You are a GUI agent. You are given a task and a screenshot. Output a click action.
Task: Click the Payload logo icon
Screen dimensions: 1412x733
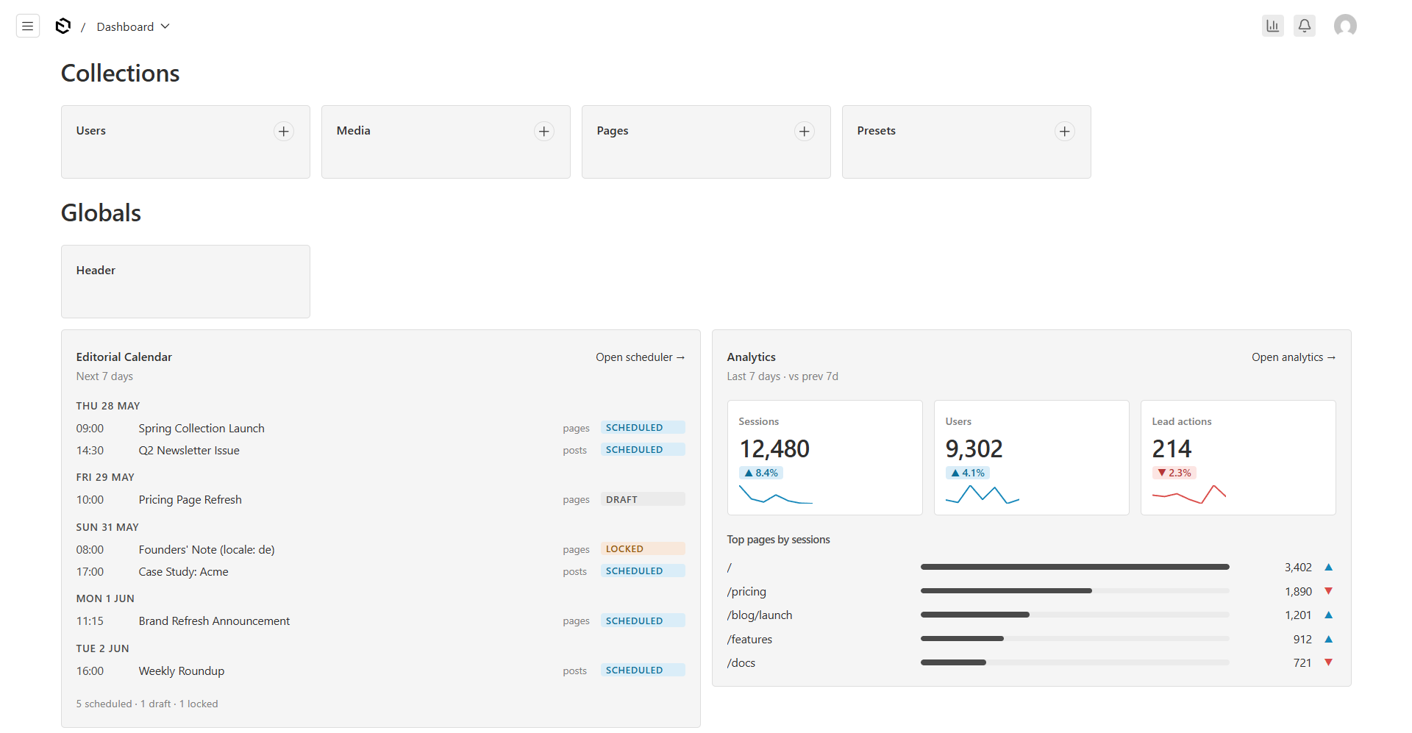tap(63, 26)
